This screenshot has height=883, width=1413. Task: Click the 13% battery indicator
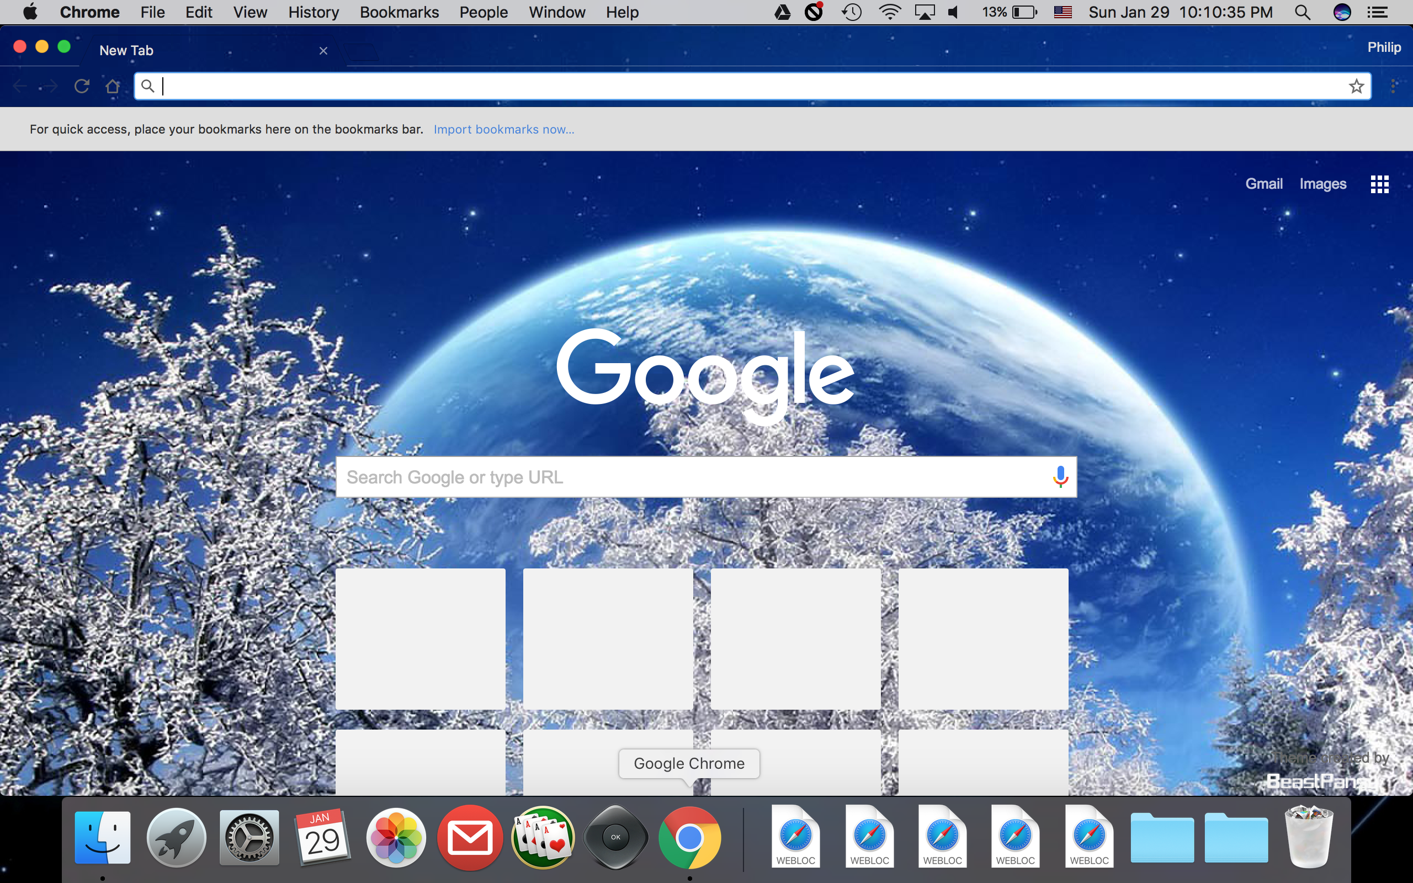[x=1010, y=12]
